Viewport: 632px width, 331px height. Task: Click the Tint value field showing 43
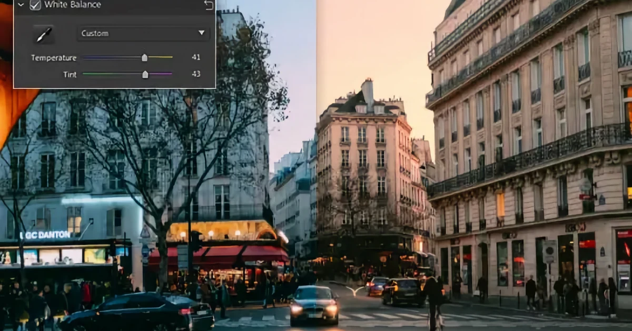(196, 74)
